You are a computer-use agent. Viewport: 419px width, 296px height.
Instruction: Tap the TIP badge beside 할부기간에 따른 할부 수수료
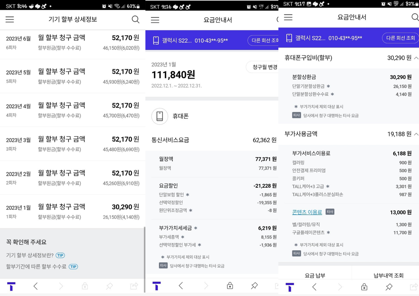click(73, 267)
